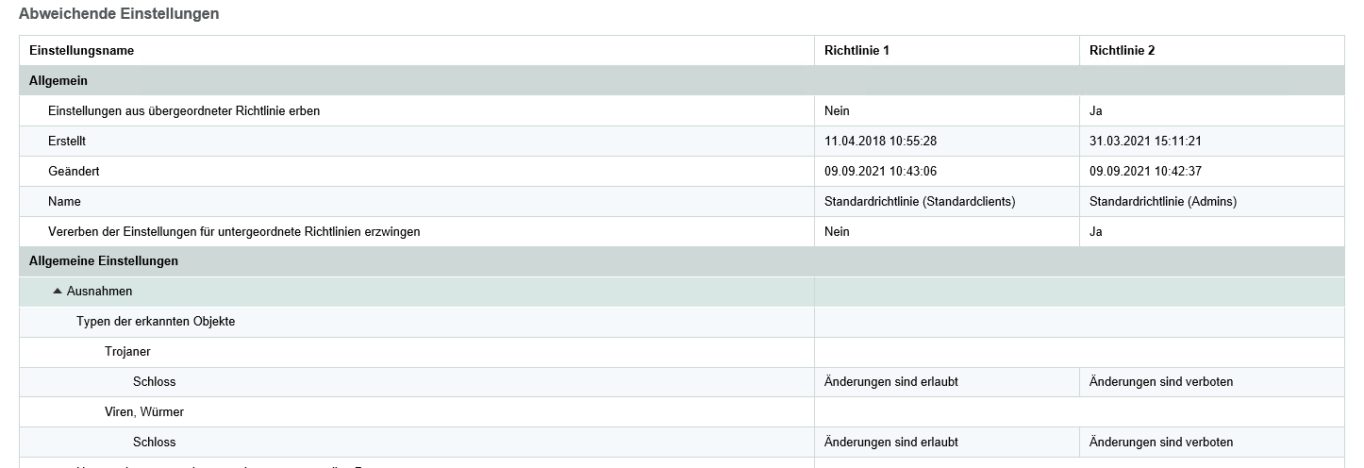The height and width of the screenshot is (468, 1364).
Task: Click the Schloss entry under Trojaner
Action: 155,382
